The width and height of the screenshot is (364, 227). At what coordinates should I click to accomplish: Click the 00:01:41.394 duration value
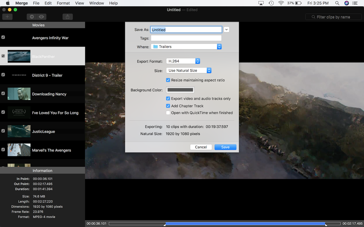[43, 189]
